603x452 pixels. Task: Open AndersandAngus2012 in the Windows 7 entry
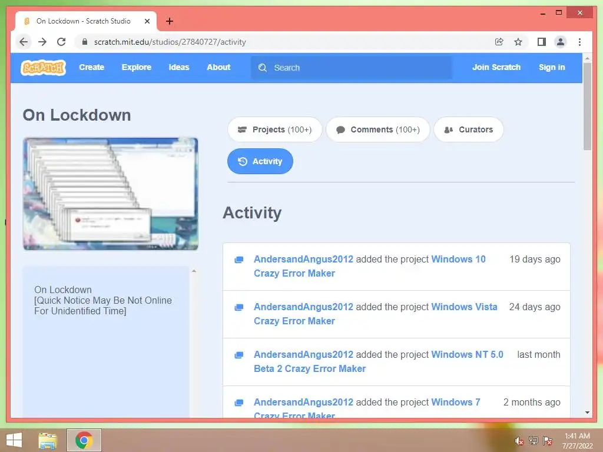(303, 403)
